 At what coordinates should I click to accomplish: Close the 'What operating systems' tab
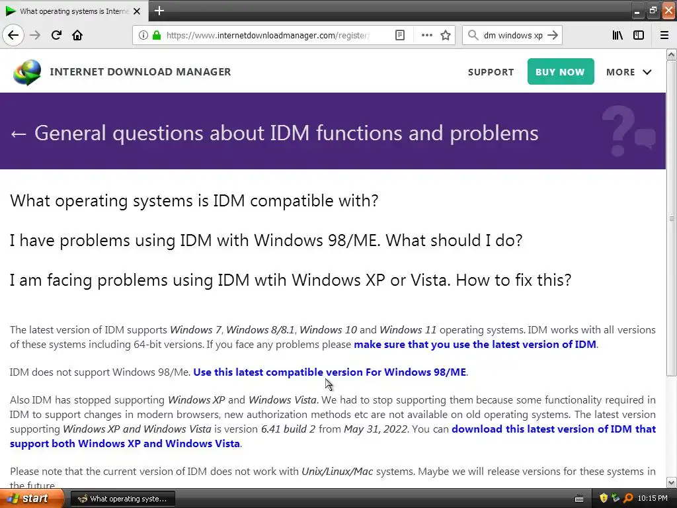pos(137,11)
